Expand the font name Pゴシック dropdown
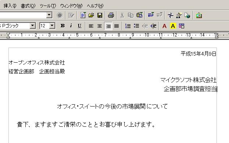This screenshot has width=229, height=143. click(x=33, y=26)
